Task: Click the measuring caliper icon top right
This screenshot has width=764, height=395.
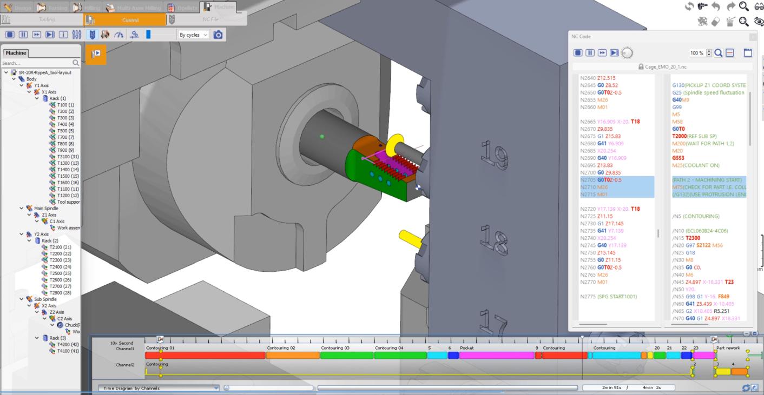Action: coord(702,6)
